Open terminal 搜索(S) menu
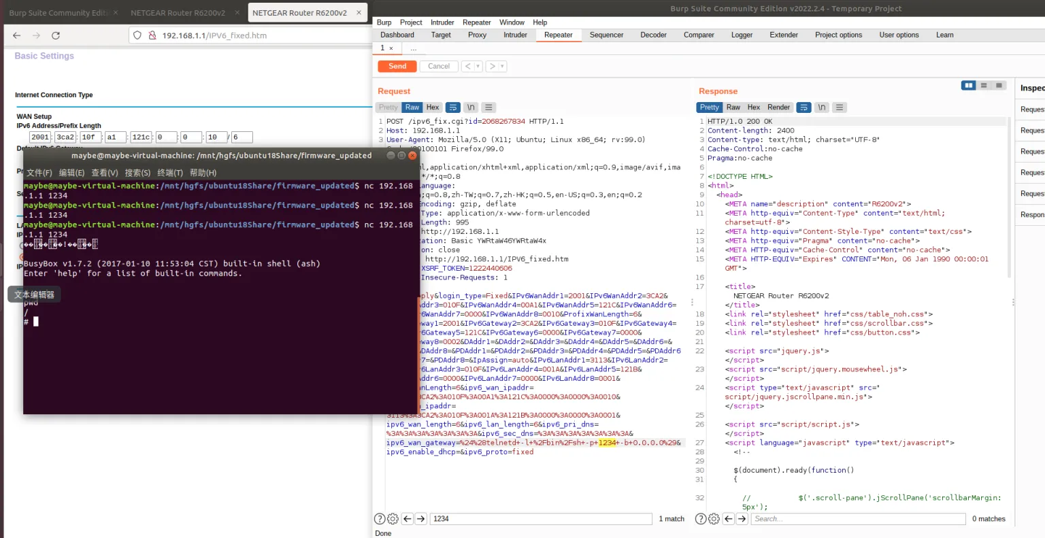Screen dimensions: 1045x538 137,173
